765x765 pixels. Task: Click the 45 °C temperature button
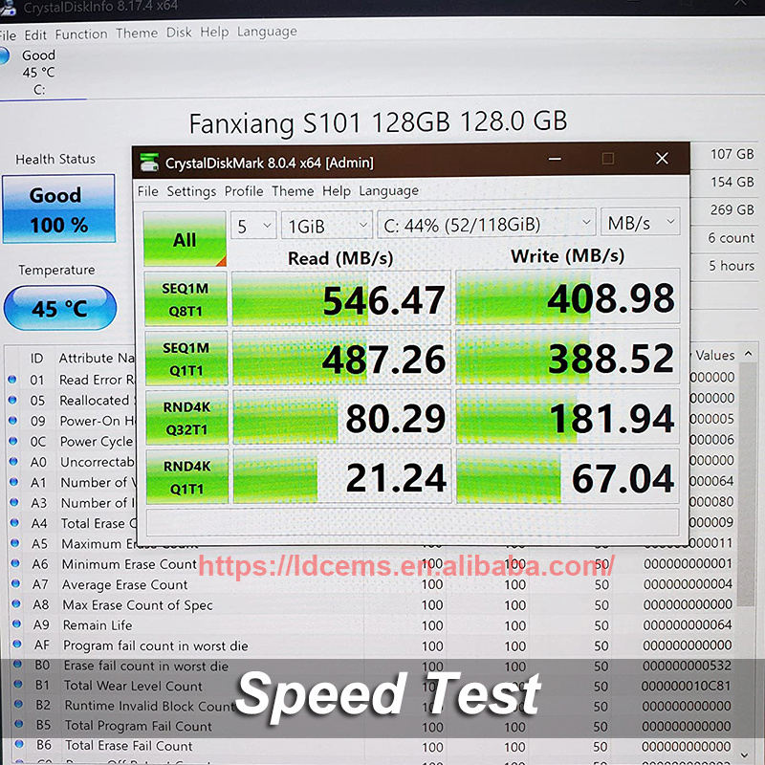point(60,308)
